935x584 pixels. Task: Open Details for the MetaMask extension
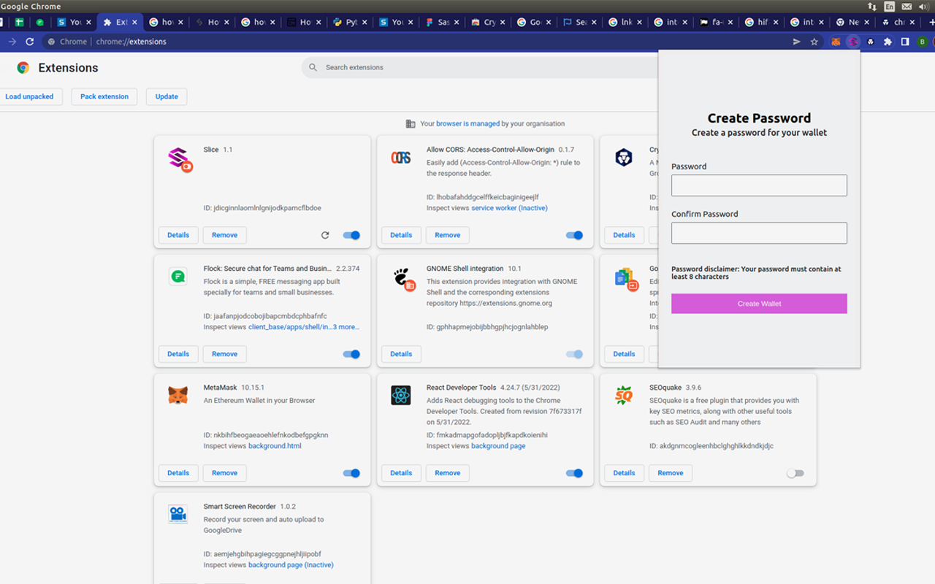pyautogui.click(x=178, y=473)
